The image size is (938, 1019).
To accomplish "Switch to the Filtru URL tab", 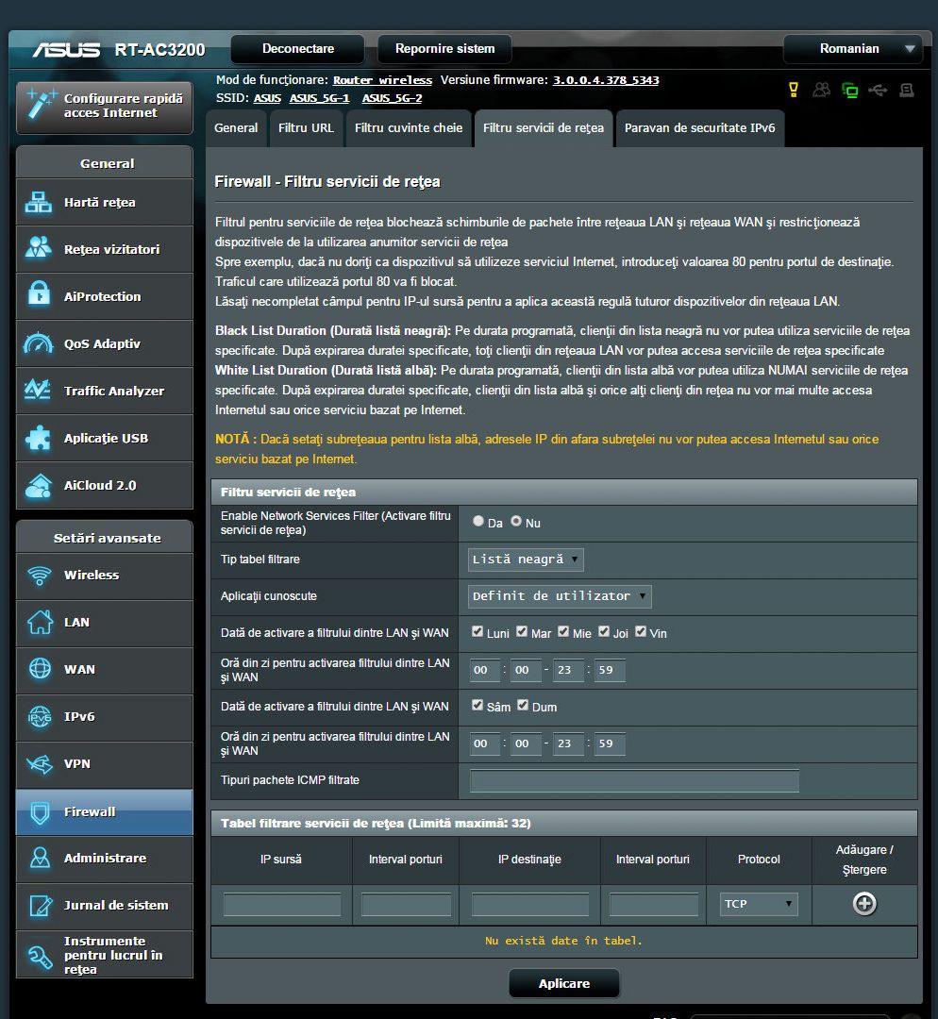I will coord(306,128).
